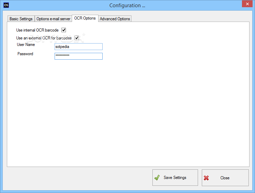This screenshot has width=255, height=193.
Task: Toggle Use an external OCR for barcodes
Action: [x=77, y=38]
